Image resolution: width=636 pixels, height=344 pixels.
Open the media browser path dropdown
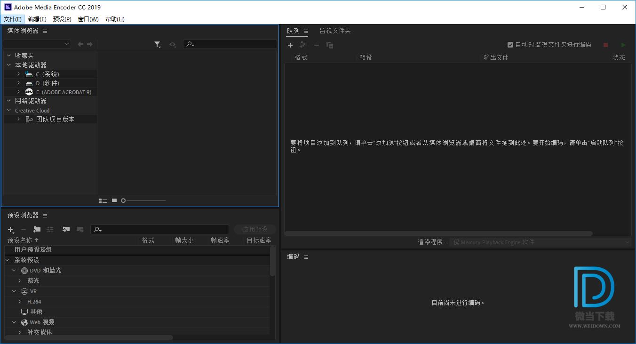pyautogui.click(x=37, y=44)
